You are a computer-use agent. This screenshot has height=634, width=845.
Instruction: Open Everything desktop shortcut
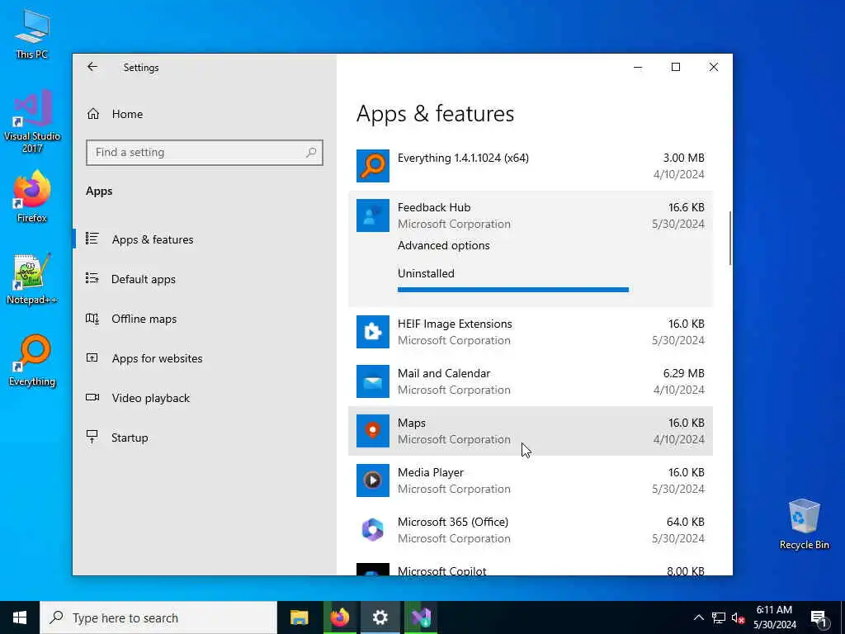(32, 361)
